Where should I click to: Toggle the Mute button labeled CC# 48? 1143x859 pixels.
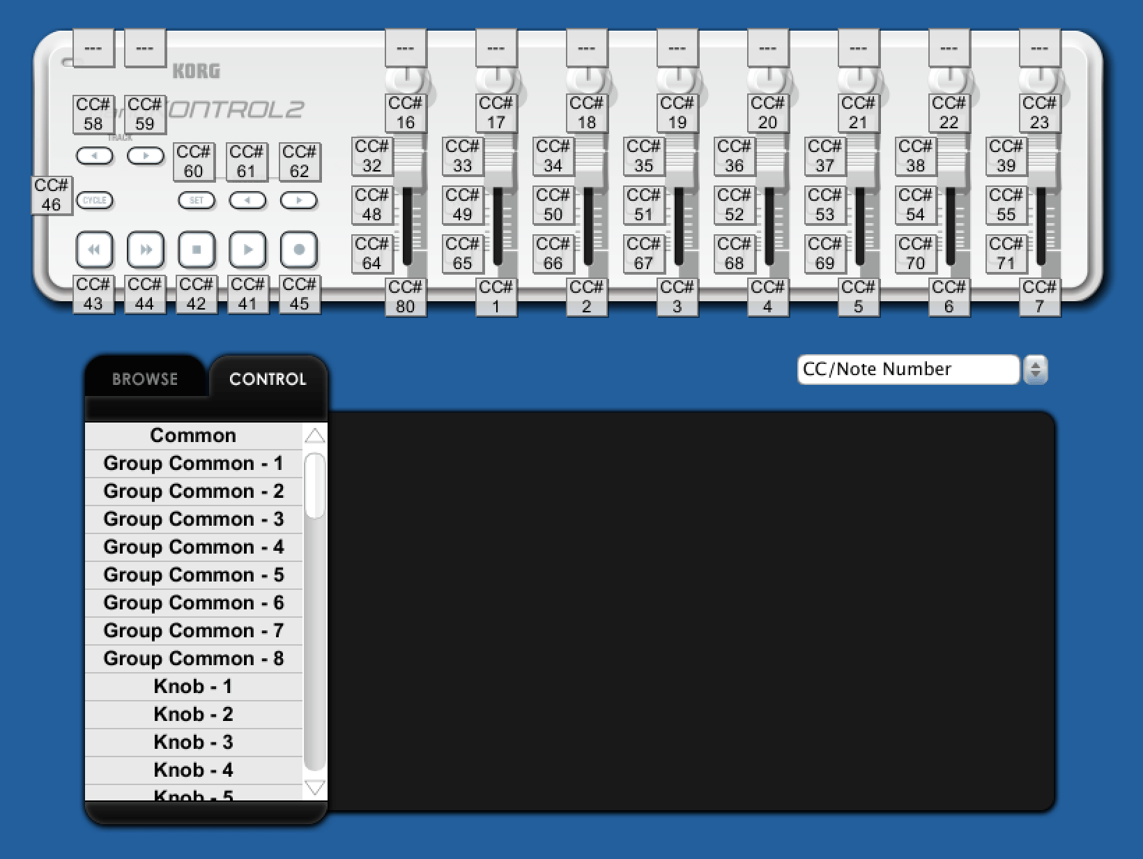tap(373, 204)
